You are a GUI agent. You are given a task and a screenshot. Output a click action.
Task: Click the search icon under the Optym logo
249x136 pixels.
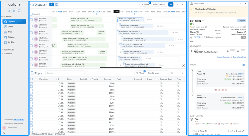pos(9,10)
